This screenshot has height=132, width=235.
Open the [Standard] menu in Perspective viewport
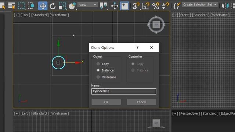209,113
